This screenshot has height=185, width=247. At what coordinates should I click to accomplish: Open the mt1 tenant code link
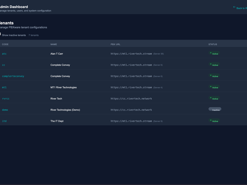[4, 88]
